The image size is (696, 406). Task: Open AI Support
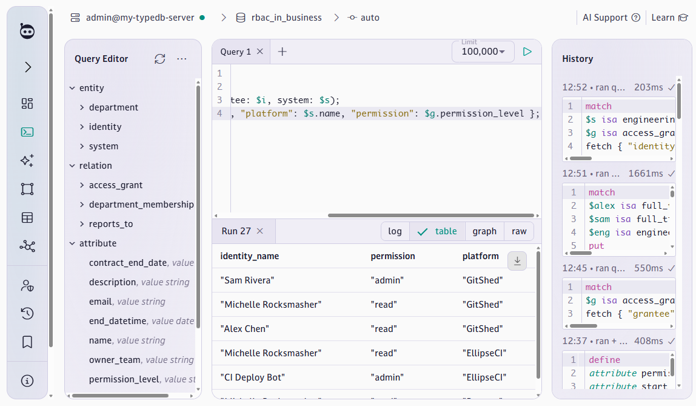[611, 18]
